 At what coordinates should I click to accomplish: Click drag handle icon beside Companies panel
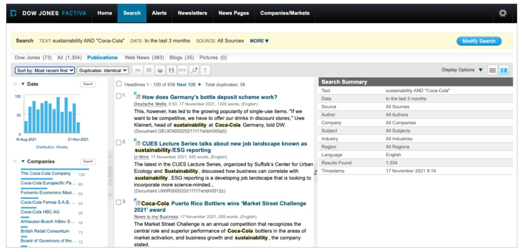point(15,161)
